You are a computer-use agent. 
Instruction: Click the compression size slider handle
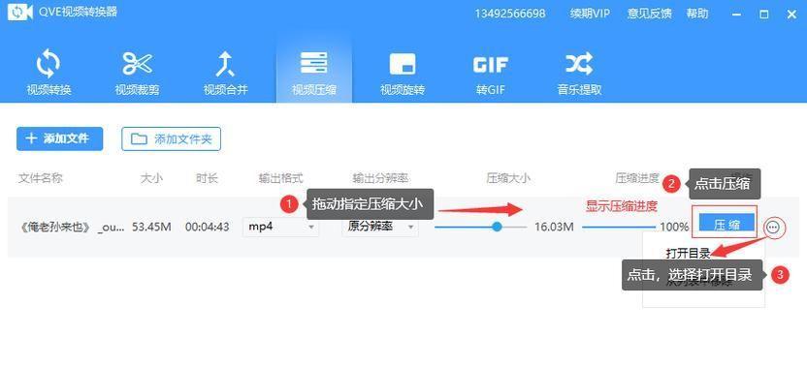click(497, 227)
